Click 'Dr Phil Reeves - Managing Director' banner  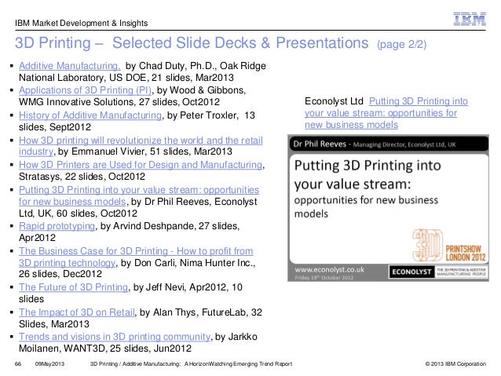click(388, 144)
